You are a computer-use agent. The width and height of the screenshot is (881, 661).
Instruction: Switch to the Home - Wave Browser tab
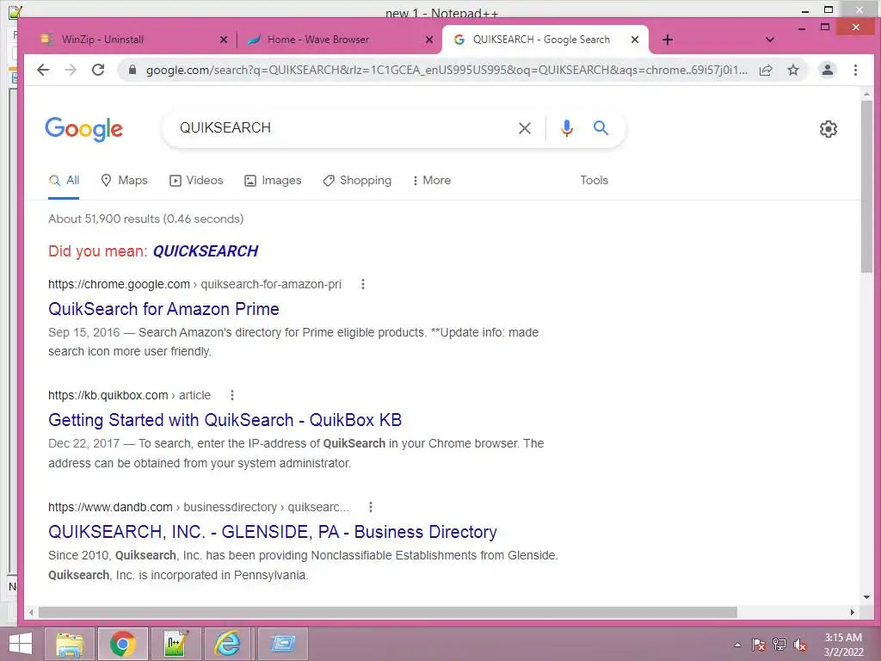339,40
